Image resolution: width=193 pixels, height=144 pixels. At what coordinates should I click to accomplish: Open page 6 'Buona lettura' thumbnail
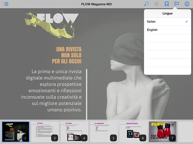coord(133,132)
